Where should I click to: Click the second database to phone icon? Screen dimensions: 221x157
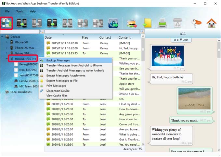[x=98, y=23]
